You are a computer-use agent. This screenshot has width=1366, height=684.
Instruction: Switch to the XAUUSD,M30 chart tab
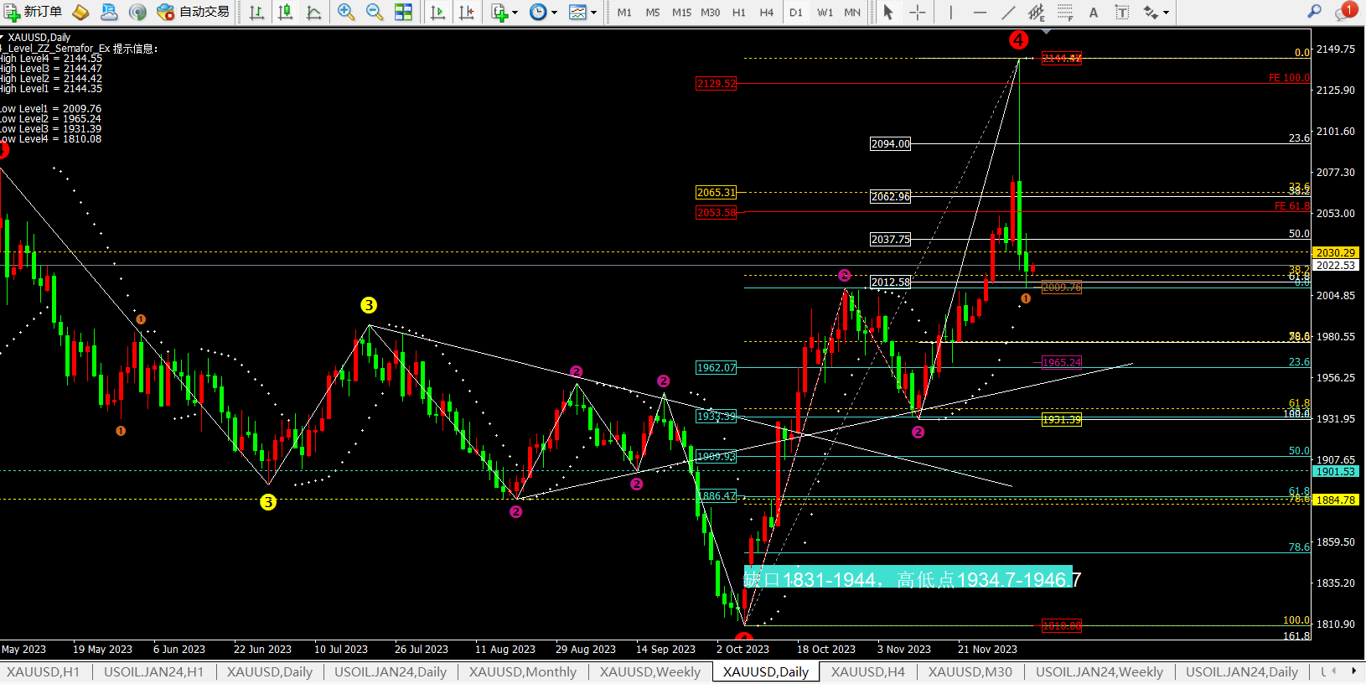pyautogui.click(x=970, y=671)
